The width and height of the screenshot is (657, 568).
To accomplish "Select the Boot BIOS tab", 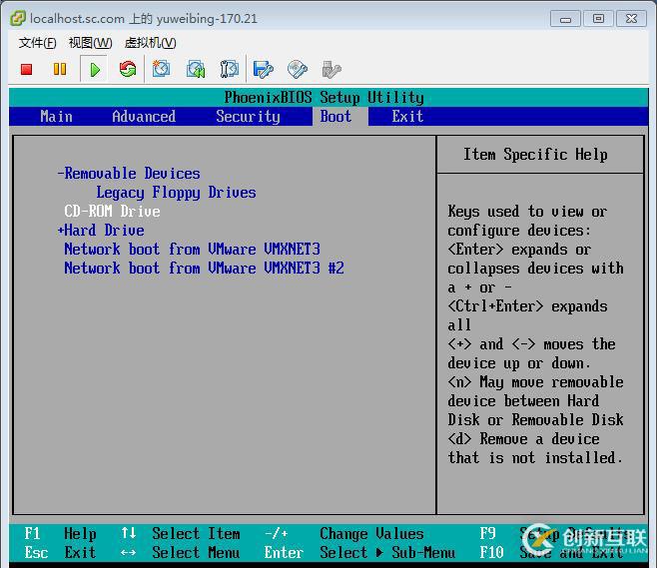I will [x=336, y=117].
